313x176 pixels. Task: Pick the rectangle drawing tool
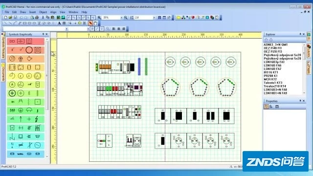(24, 23)
